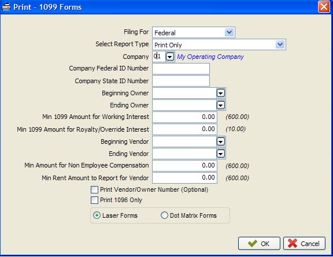Check the Print 1096 Only box
The width and height of the screenshot is (333, 257).
tap(94, 200)
